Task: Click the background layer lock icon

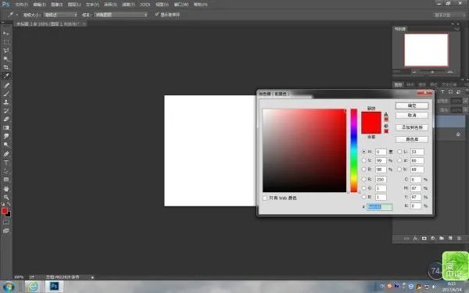Action: pos(458,134)
